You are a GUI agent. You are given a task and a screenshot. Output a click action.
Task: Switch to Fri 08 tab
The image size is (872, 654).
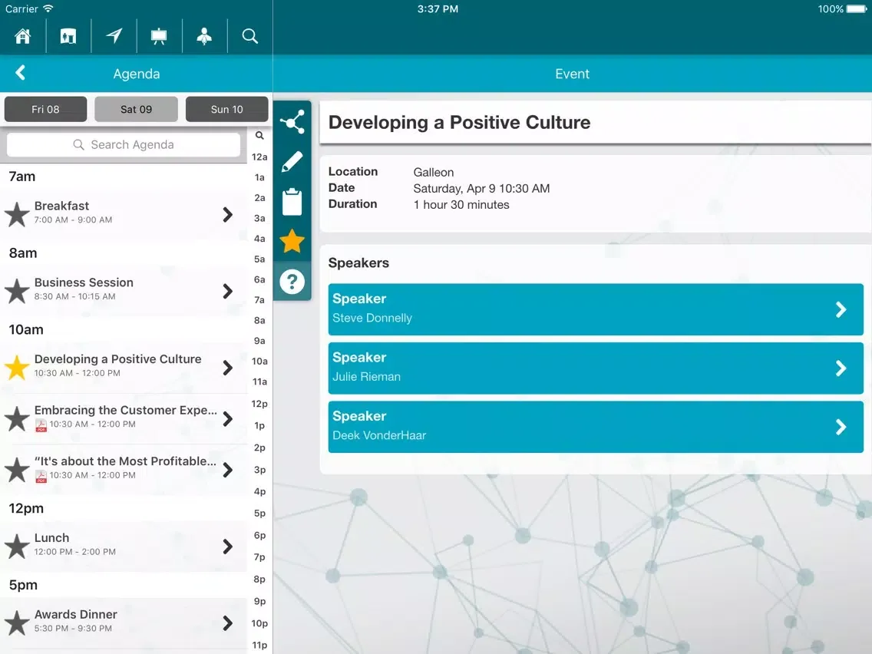pos(45,109)
